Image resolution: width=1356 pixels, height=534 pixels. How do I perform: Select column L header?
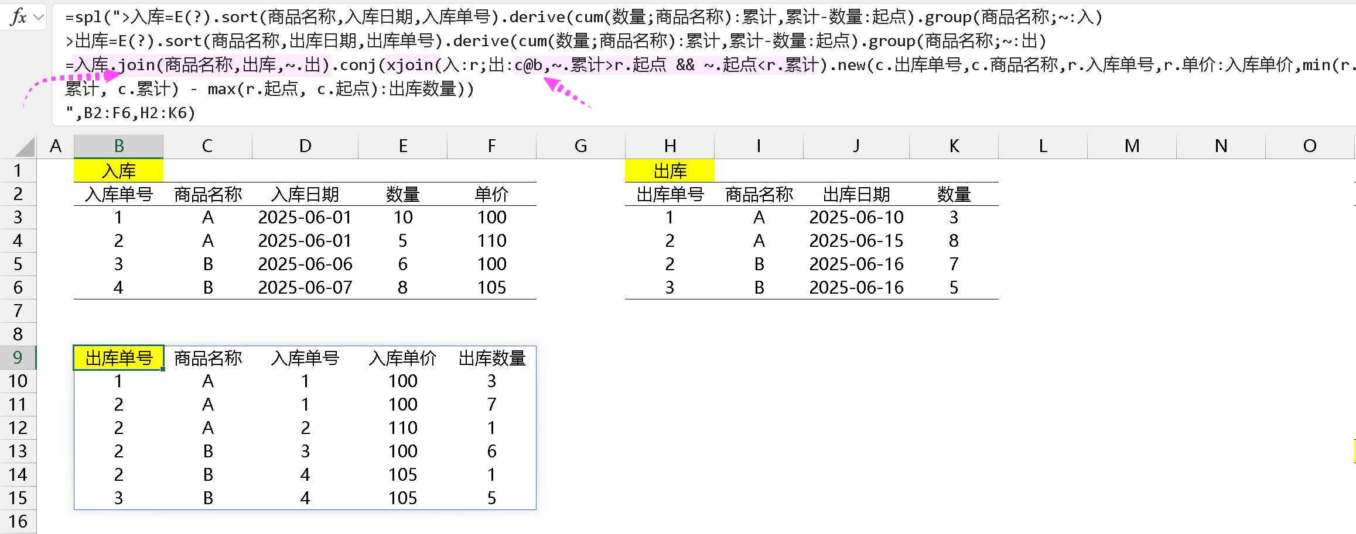pyautogui.click(x=1043, y=146)
